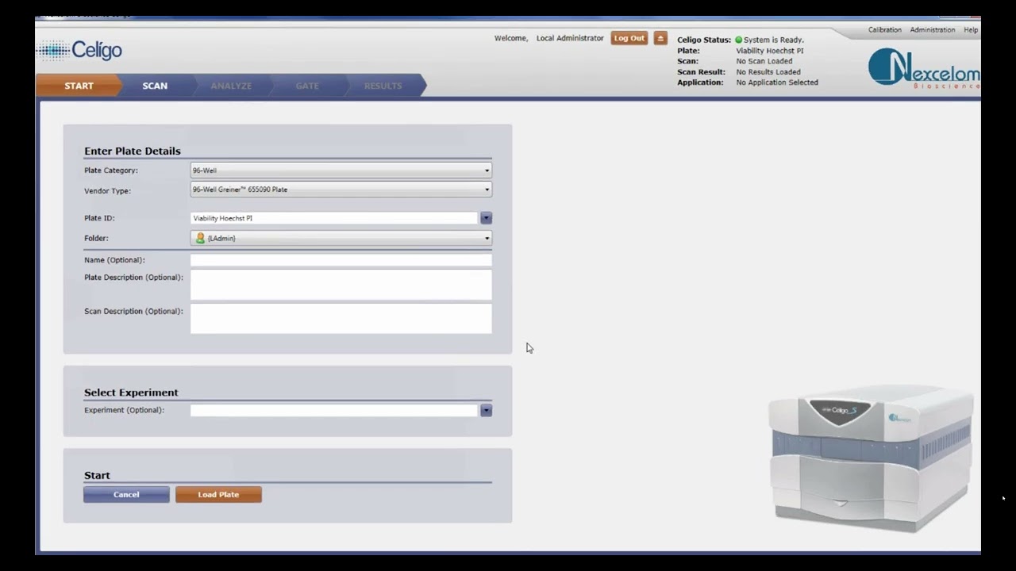Viewport: 1016px width, 571px height.
Task: Open the Calibration menu
Action: point(884,30)
